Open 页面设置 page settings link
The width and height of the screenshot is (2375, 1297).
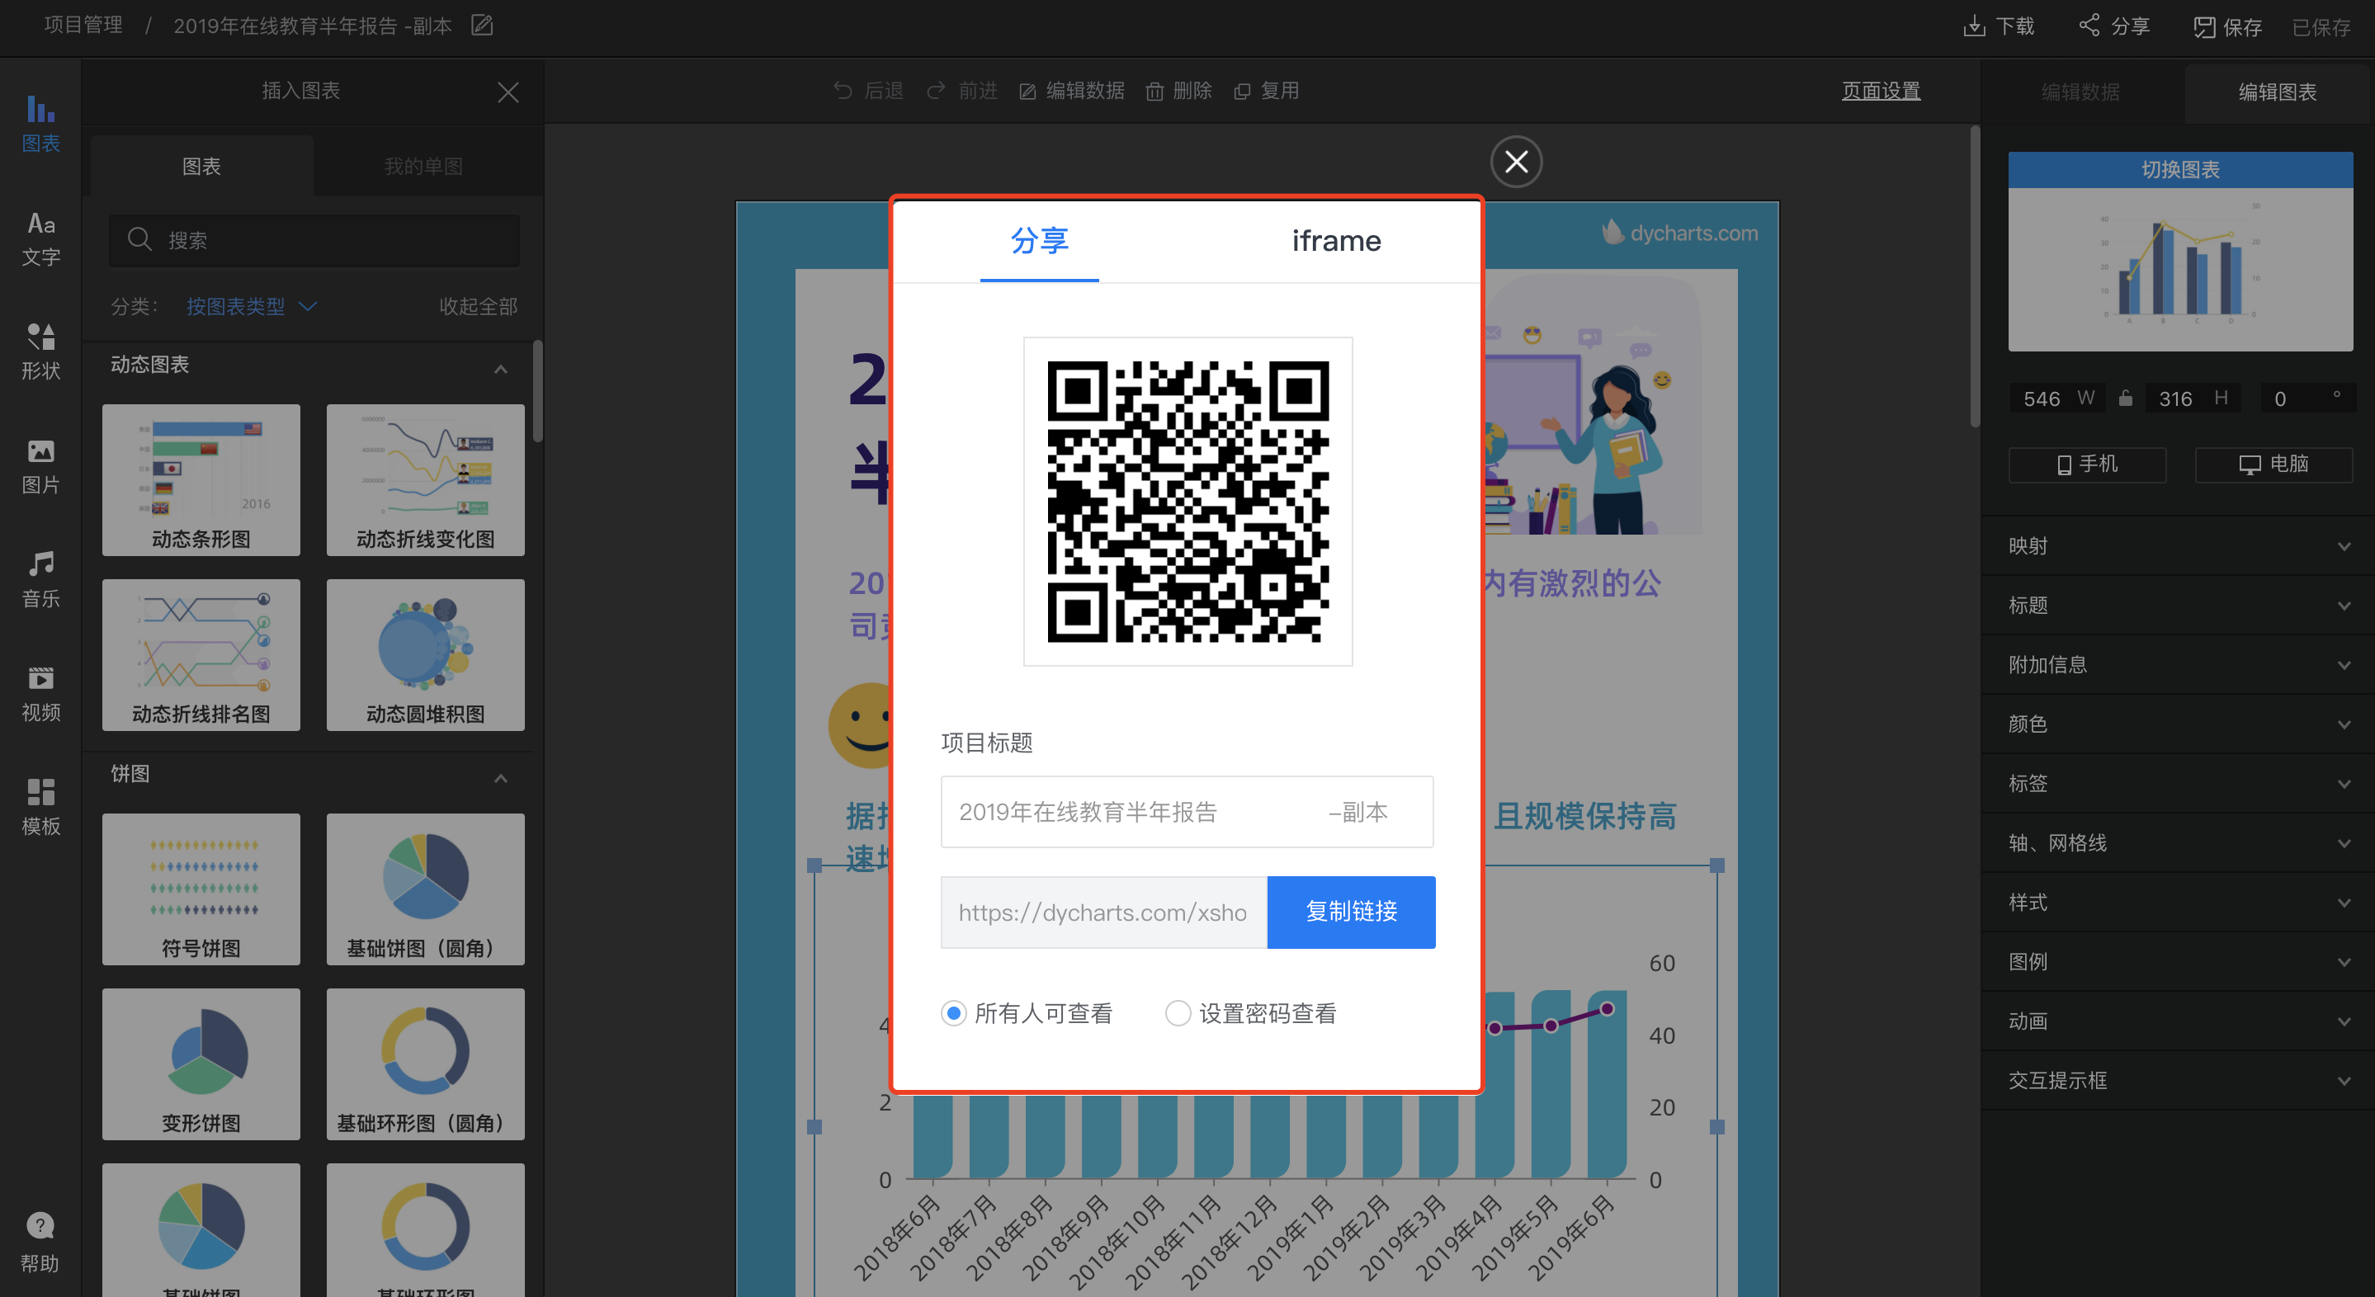point(1881,90)
